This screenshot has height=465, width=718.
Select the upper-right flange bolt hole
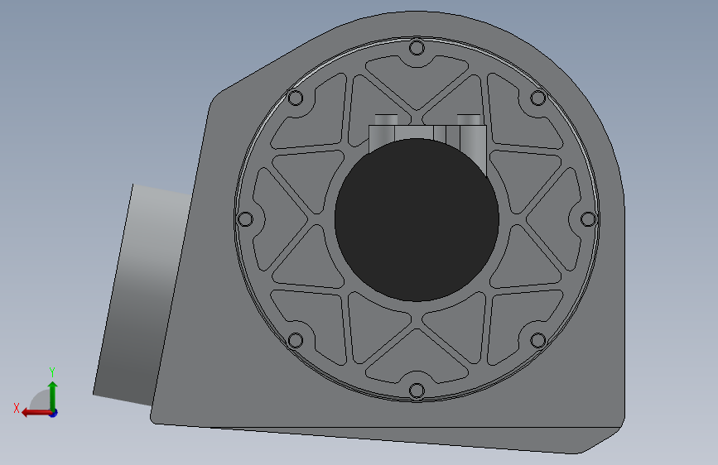click(x=538, y=98)
